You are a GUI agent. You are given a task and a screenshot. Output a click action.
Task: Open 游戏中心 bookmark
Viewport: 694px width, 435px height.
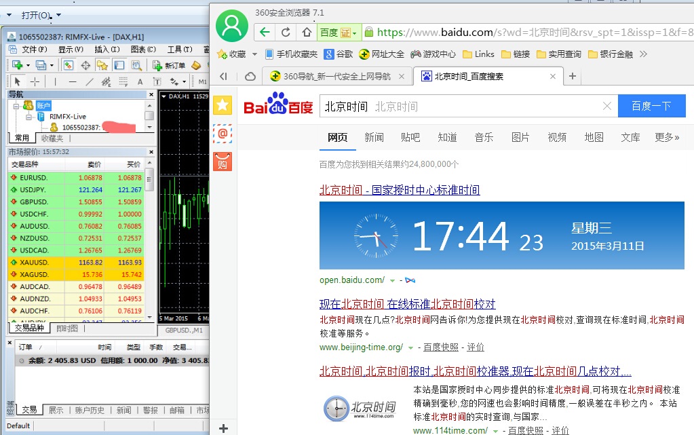[x=433, y=54]
